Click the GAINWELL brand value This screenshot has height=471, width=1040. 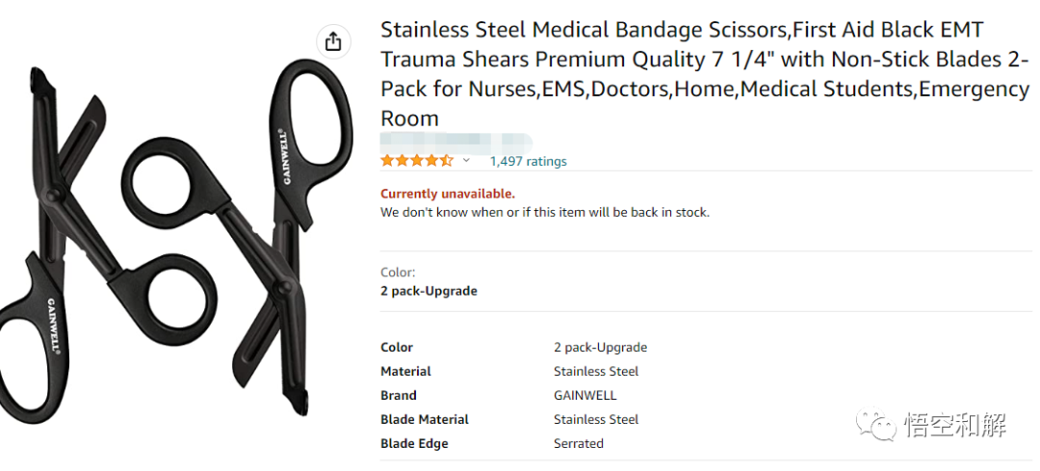click(585, 395)
